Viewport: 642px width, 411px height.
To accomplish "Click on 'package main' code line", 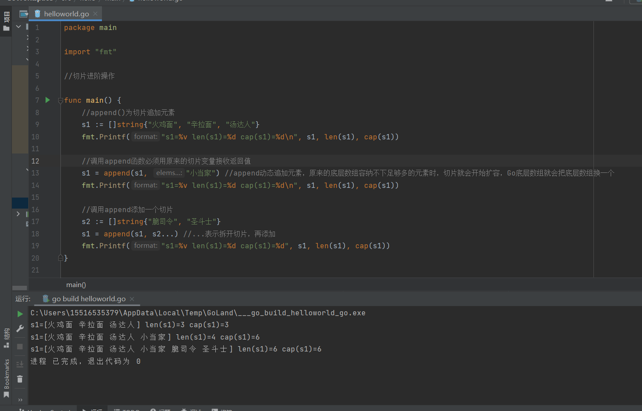I will (90, 27).
